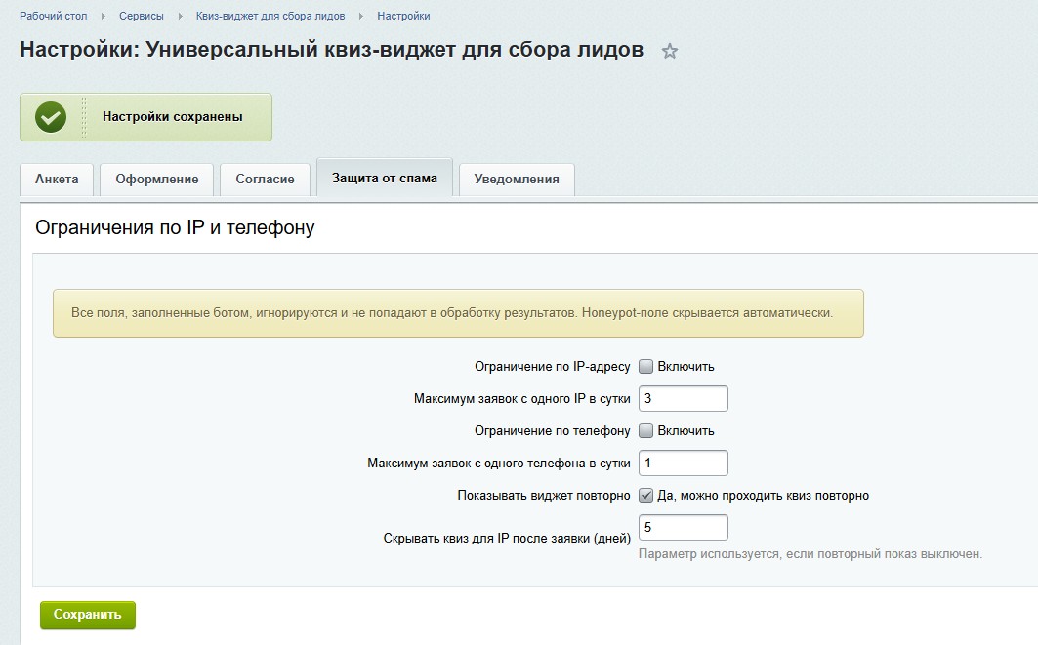Viewport: 1038px width, 645px height.
Task: Open the Согласие tab
Action: [265, 180]
